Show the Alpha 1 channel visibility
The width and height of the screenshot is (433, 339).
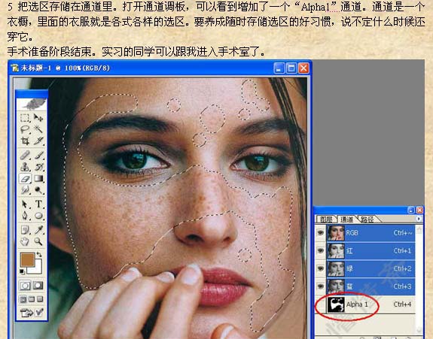tap(320, 304)
